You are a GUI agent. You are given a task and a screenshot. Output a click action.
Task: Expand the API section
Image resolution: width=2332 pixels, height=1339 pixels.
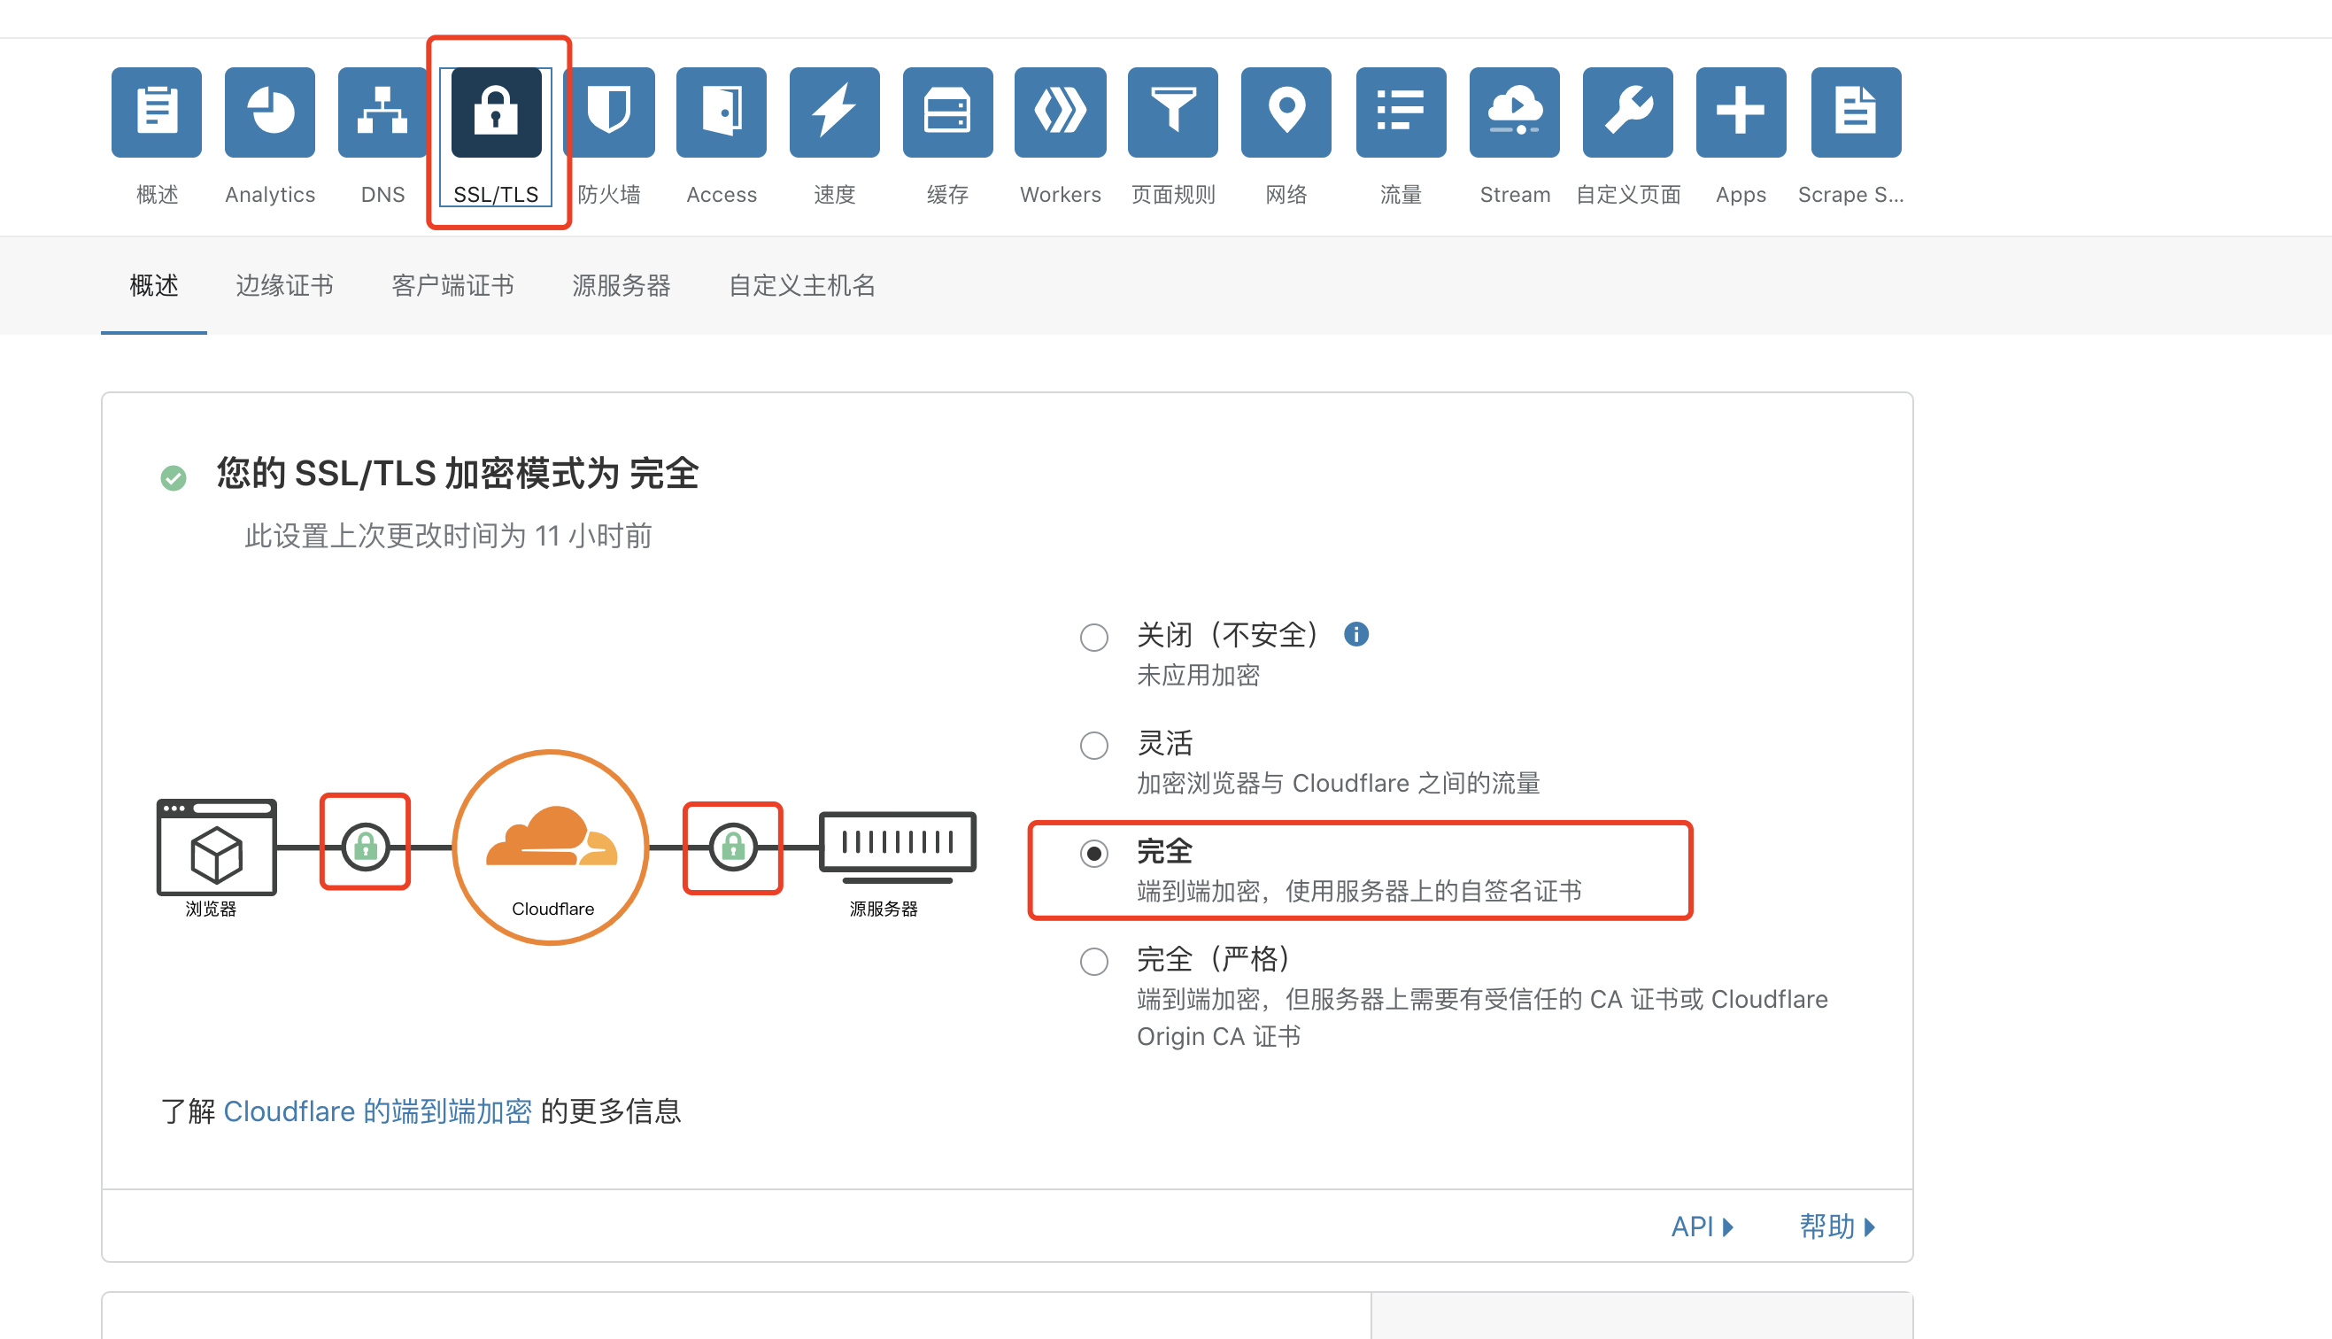(x=1702, y=1227)
